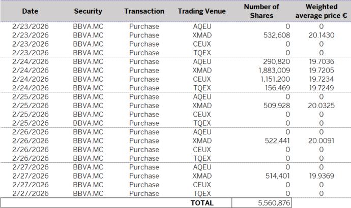The height and width of the screenshot is (208, 351).
Task: Click the Transaction column header
Action: 144,11
